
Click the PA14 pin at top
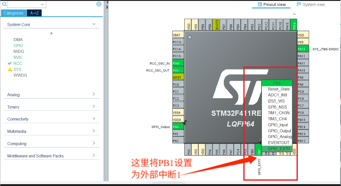click(x=294, y=25)
